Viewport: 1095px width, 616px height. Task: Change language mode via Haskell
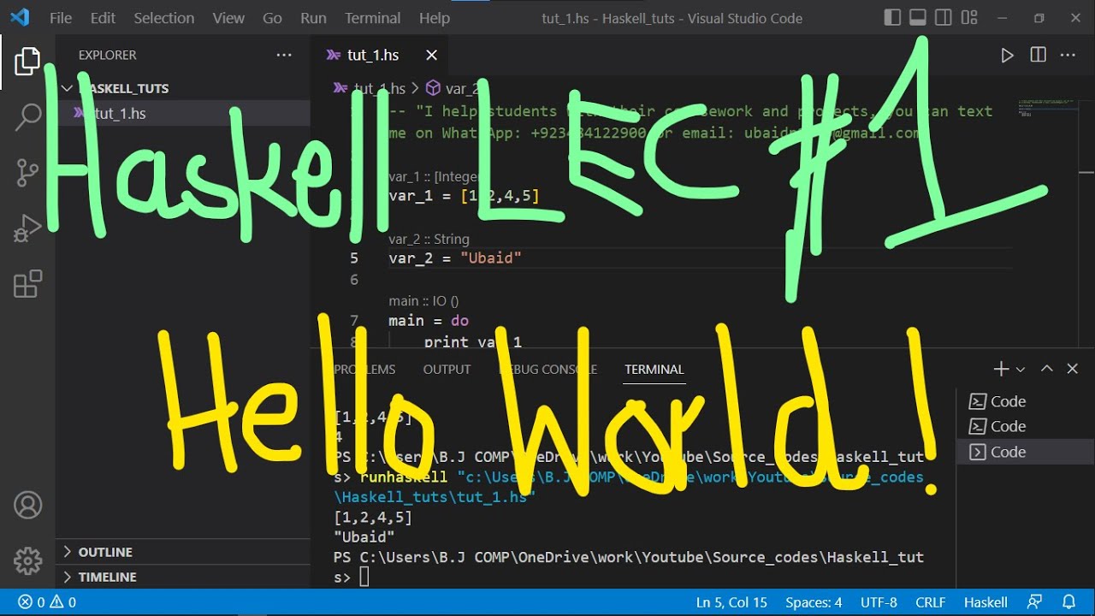click(x=985, y=602)
